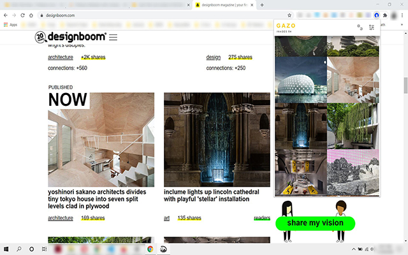Viewport: 408px width, 255px height.
Task: Open the taskbar search magnifier
Action: tap(18, 249)
